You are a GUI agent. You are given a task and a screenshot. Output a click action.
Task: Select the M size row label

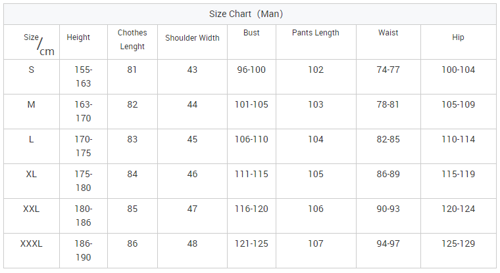coord(32,104)
